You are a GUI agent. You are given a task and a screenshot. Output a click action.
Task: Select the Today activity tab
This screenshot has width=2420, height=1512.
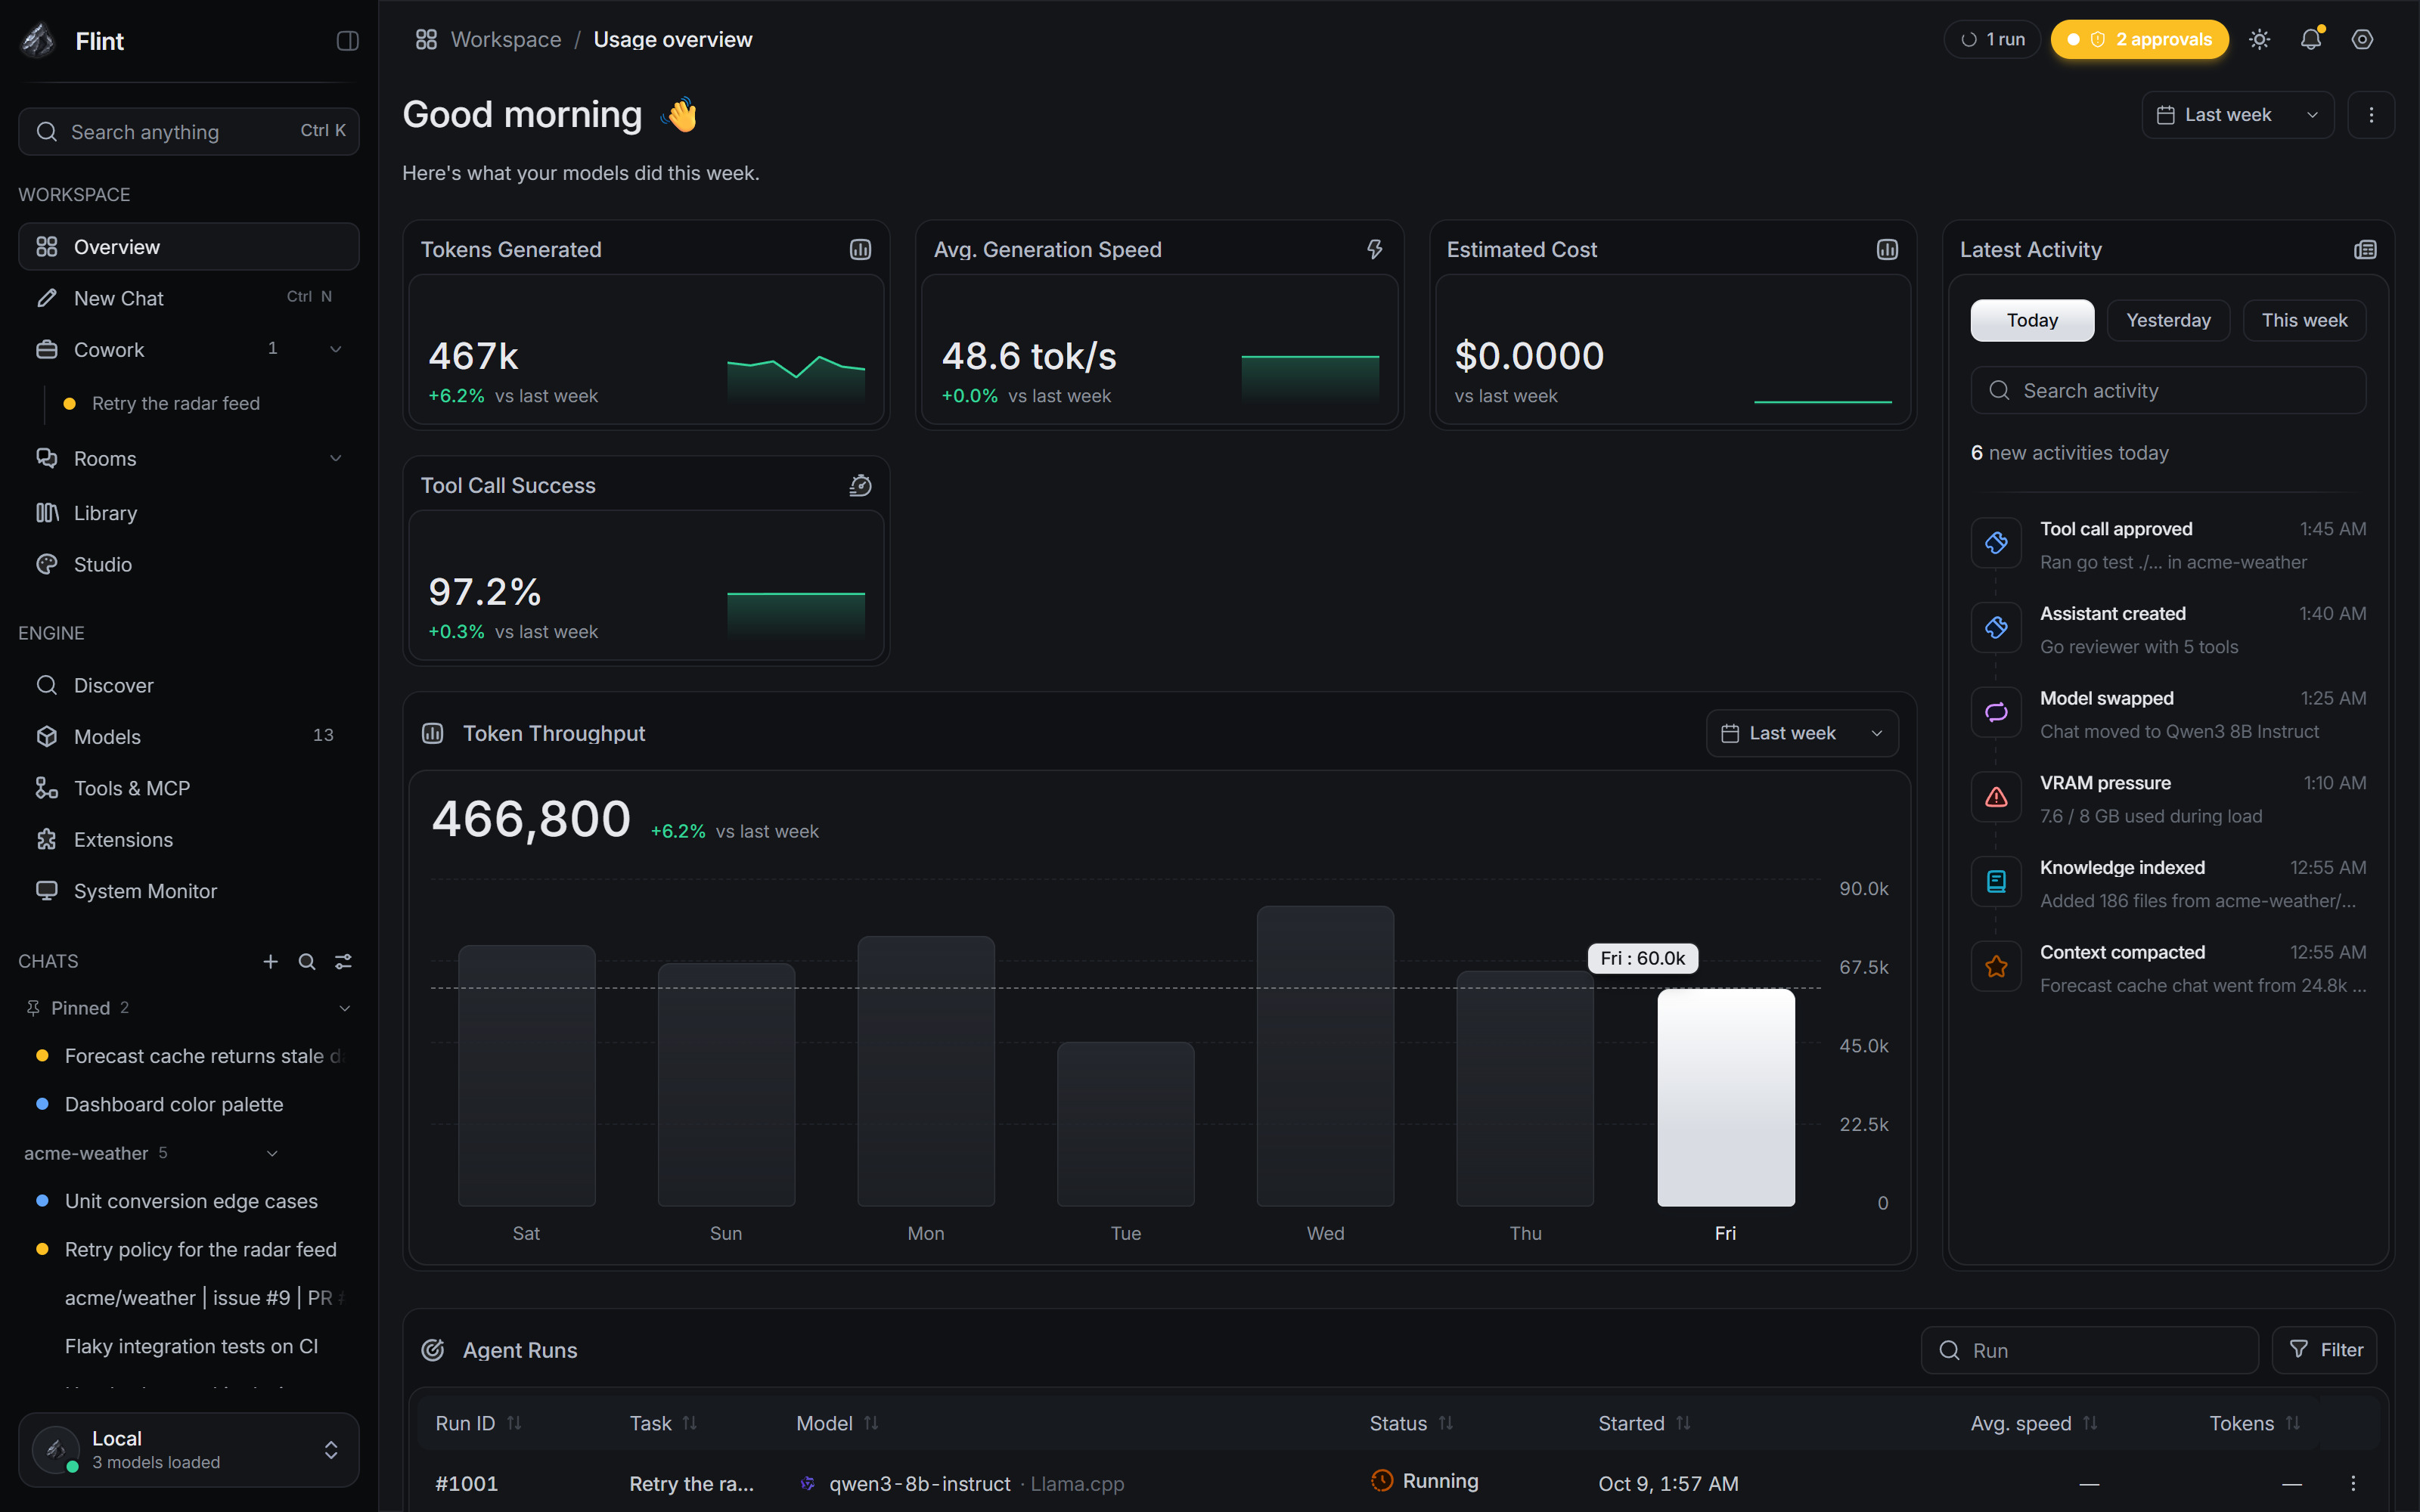coord(2032,320)
